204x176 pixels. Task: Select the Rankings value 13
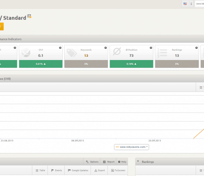177,55
